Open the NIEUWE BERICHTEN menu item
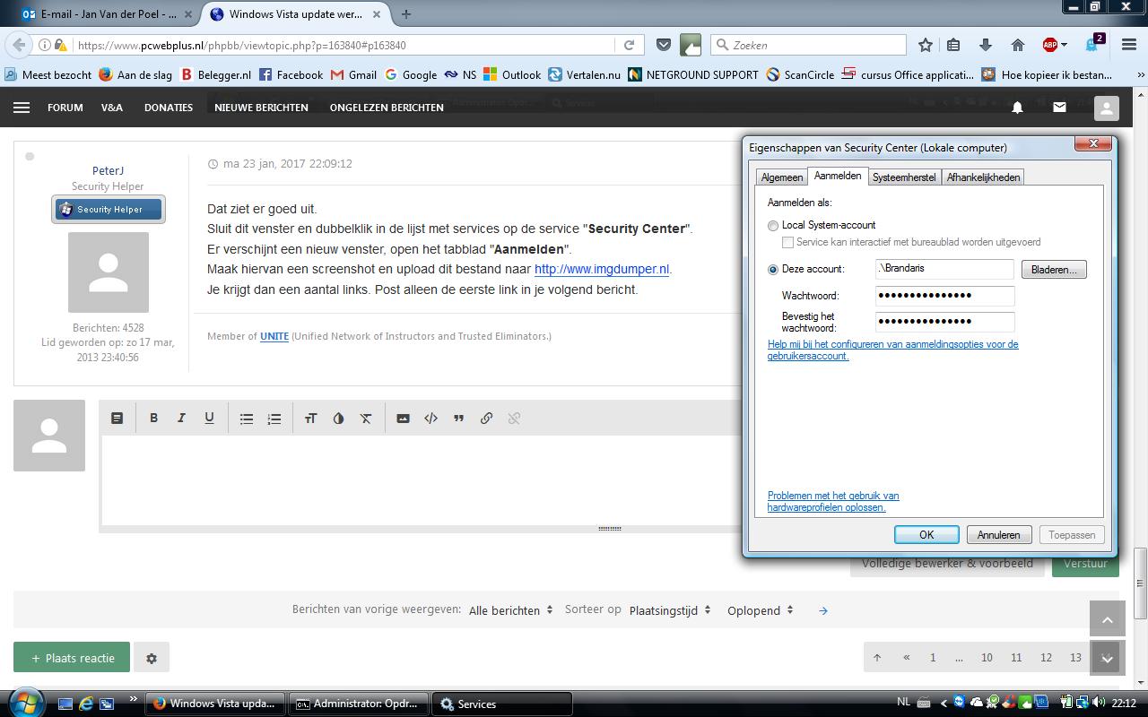Image resolution: width=1148 pixels, height=717 pixels. click(x=261, y=108)
